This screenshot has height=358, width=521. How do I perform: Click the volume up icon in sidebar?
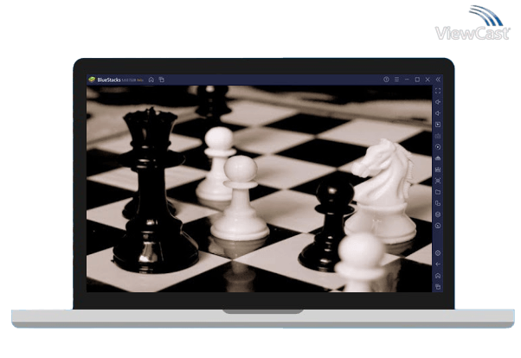click(x=438, y=102)
